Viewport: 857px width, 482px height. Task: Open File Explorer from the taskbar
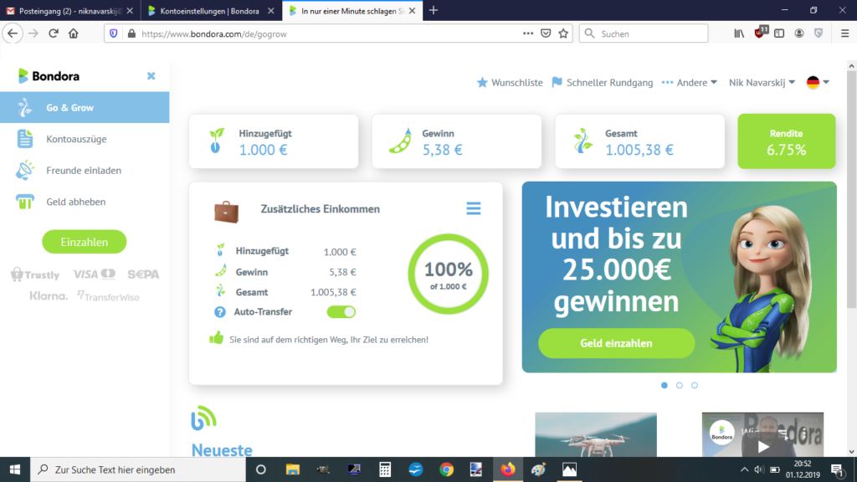pyautogui.click(x=292, y=469)
